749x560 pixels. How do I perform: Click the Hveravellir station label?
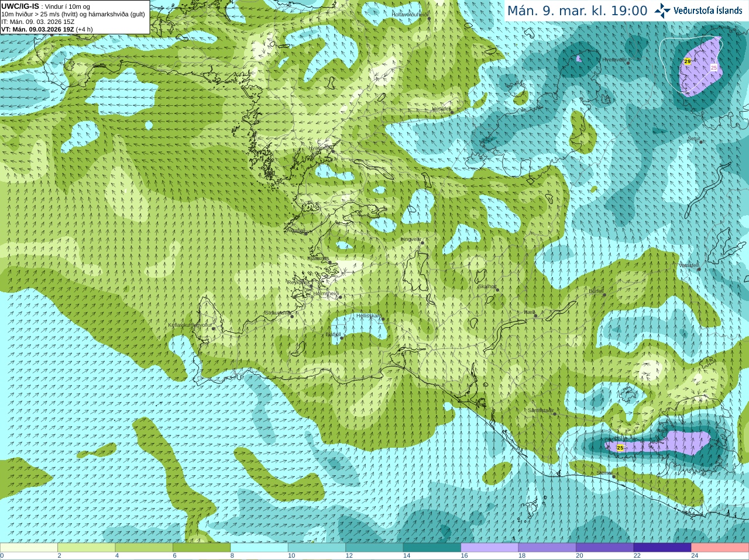tap(614, 60)
